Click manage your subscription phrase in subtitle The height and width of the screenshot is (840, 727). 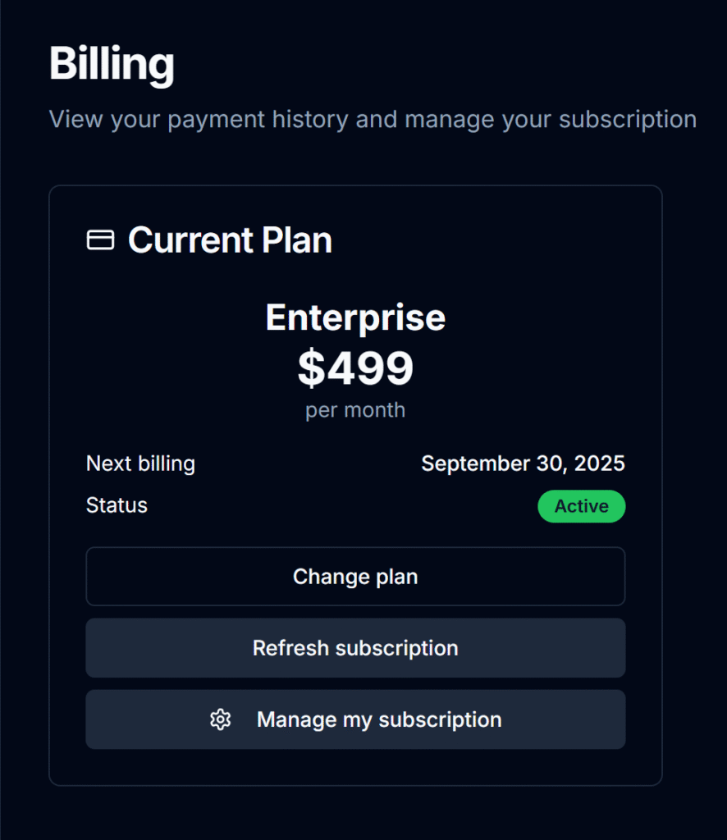coord(551,120)
